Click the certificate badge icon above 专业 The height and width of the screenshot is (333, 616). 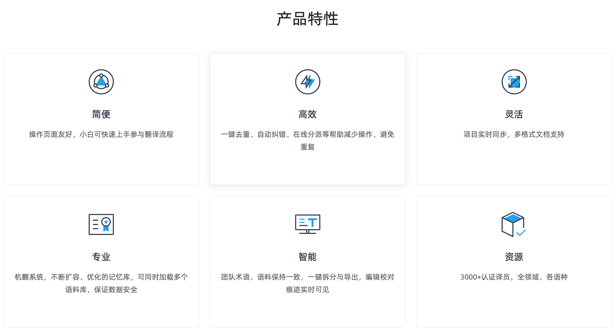click(x=101, y=224)
